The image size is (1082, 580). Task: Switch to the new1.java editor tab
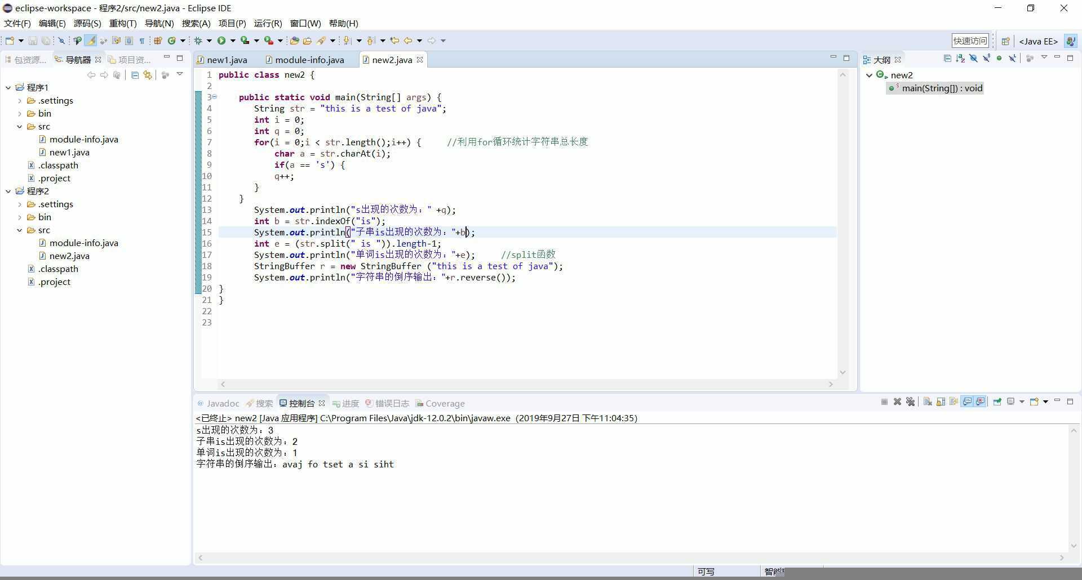222,60
